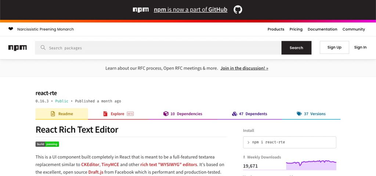The height and width of the screenshot is (176, 376).
Task: Open the Products menu
Action: (276, 29)
